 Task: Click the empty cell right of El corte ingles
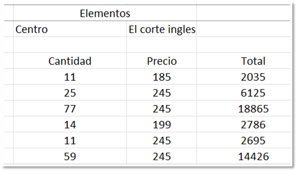click(x=243, y=29)
